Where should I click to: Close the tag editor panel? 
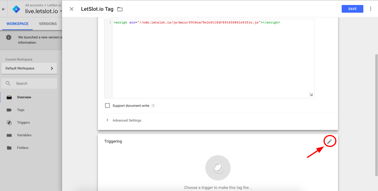coord(72,9)
